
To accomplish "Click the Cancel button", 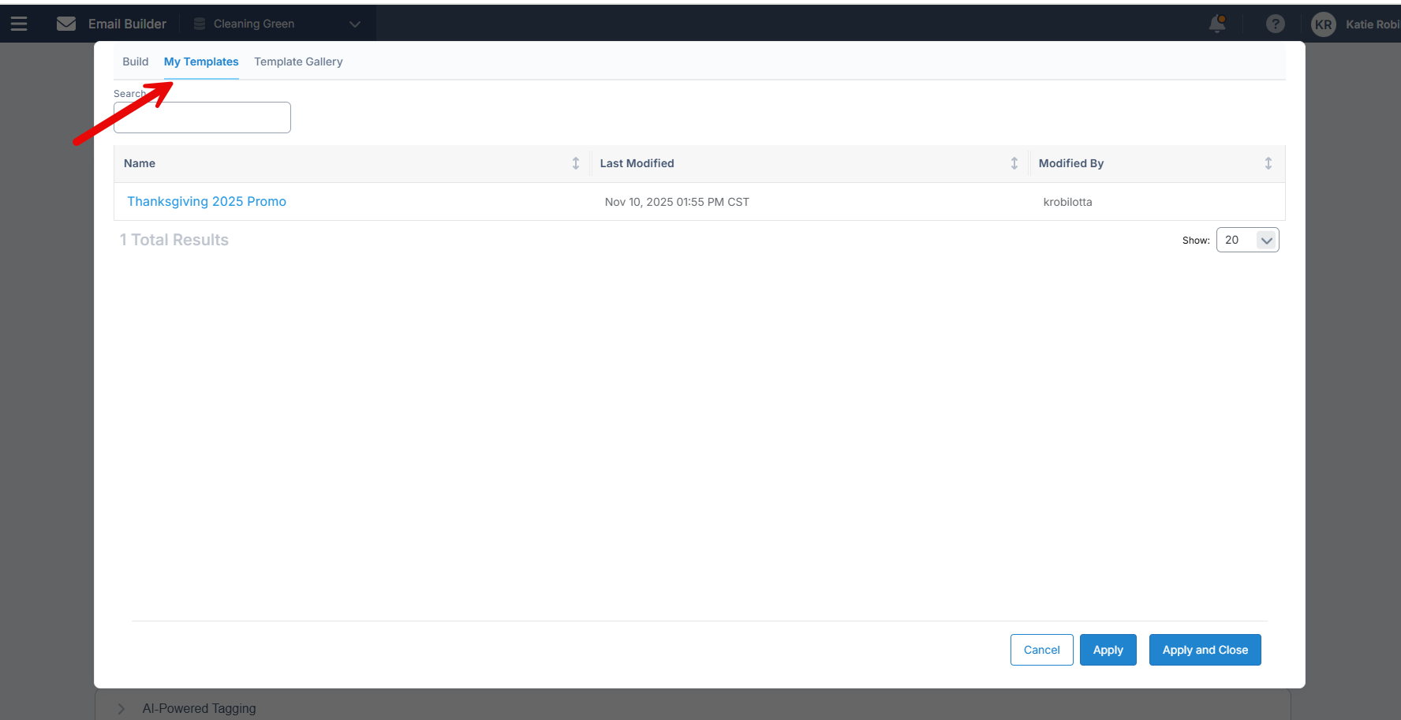I will [x=1041, y=650].
